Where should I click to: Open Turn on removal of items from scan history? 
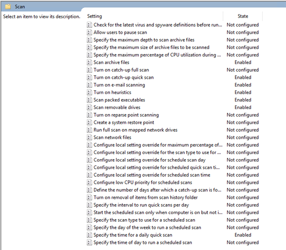146,197
